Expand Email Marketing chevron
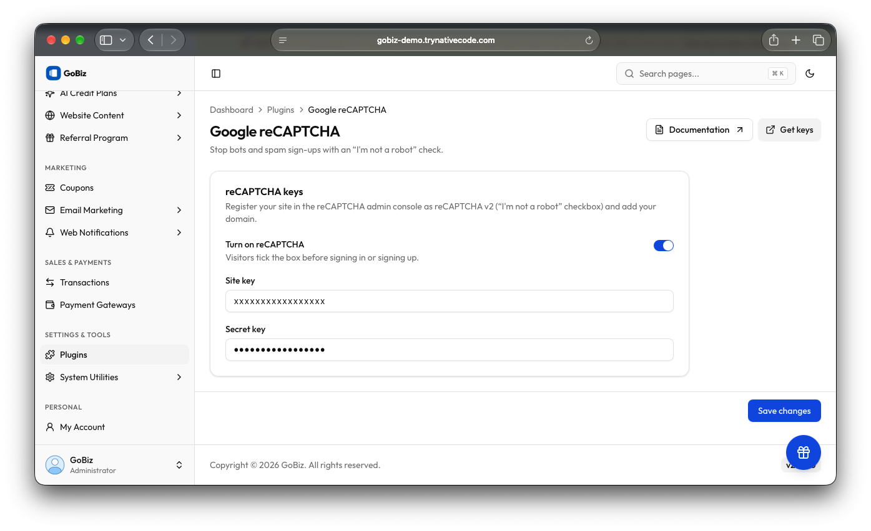 click(179, 210)
